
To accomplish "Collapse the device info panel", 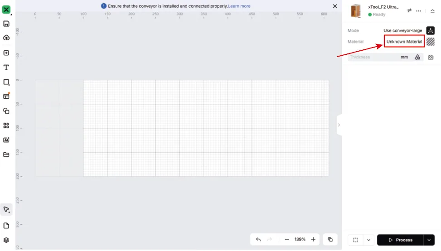I will tap(432, 11).
